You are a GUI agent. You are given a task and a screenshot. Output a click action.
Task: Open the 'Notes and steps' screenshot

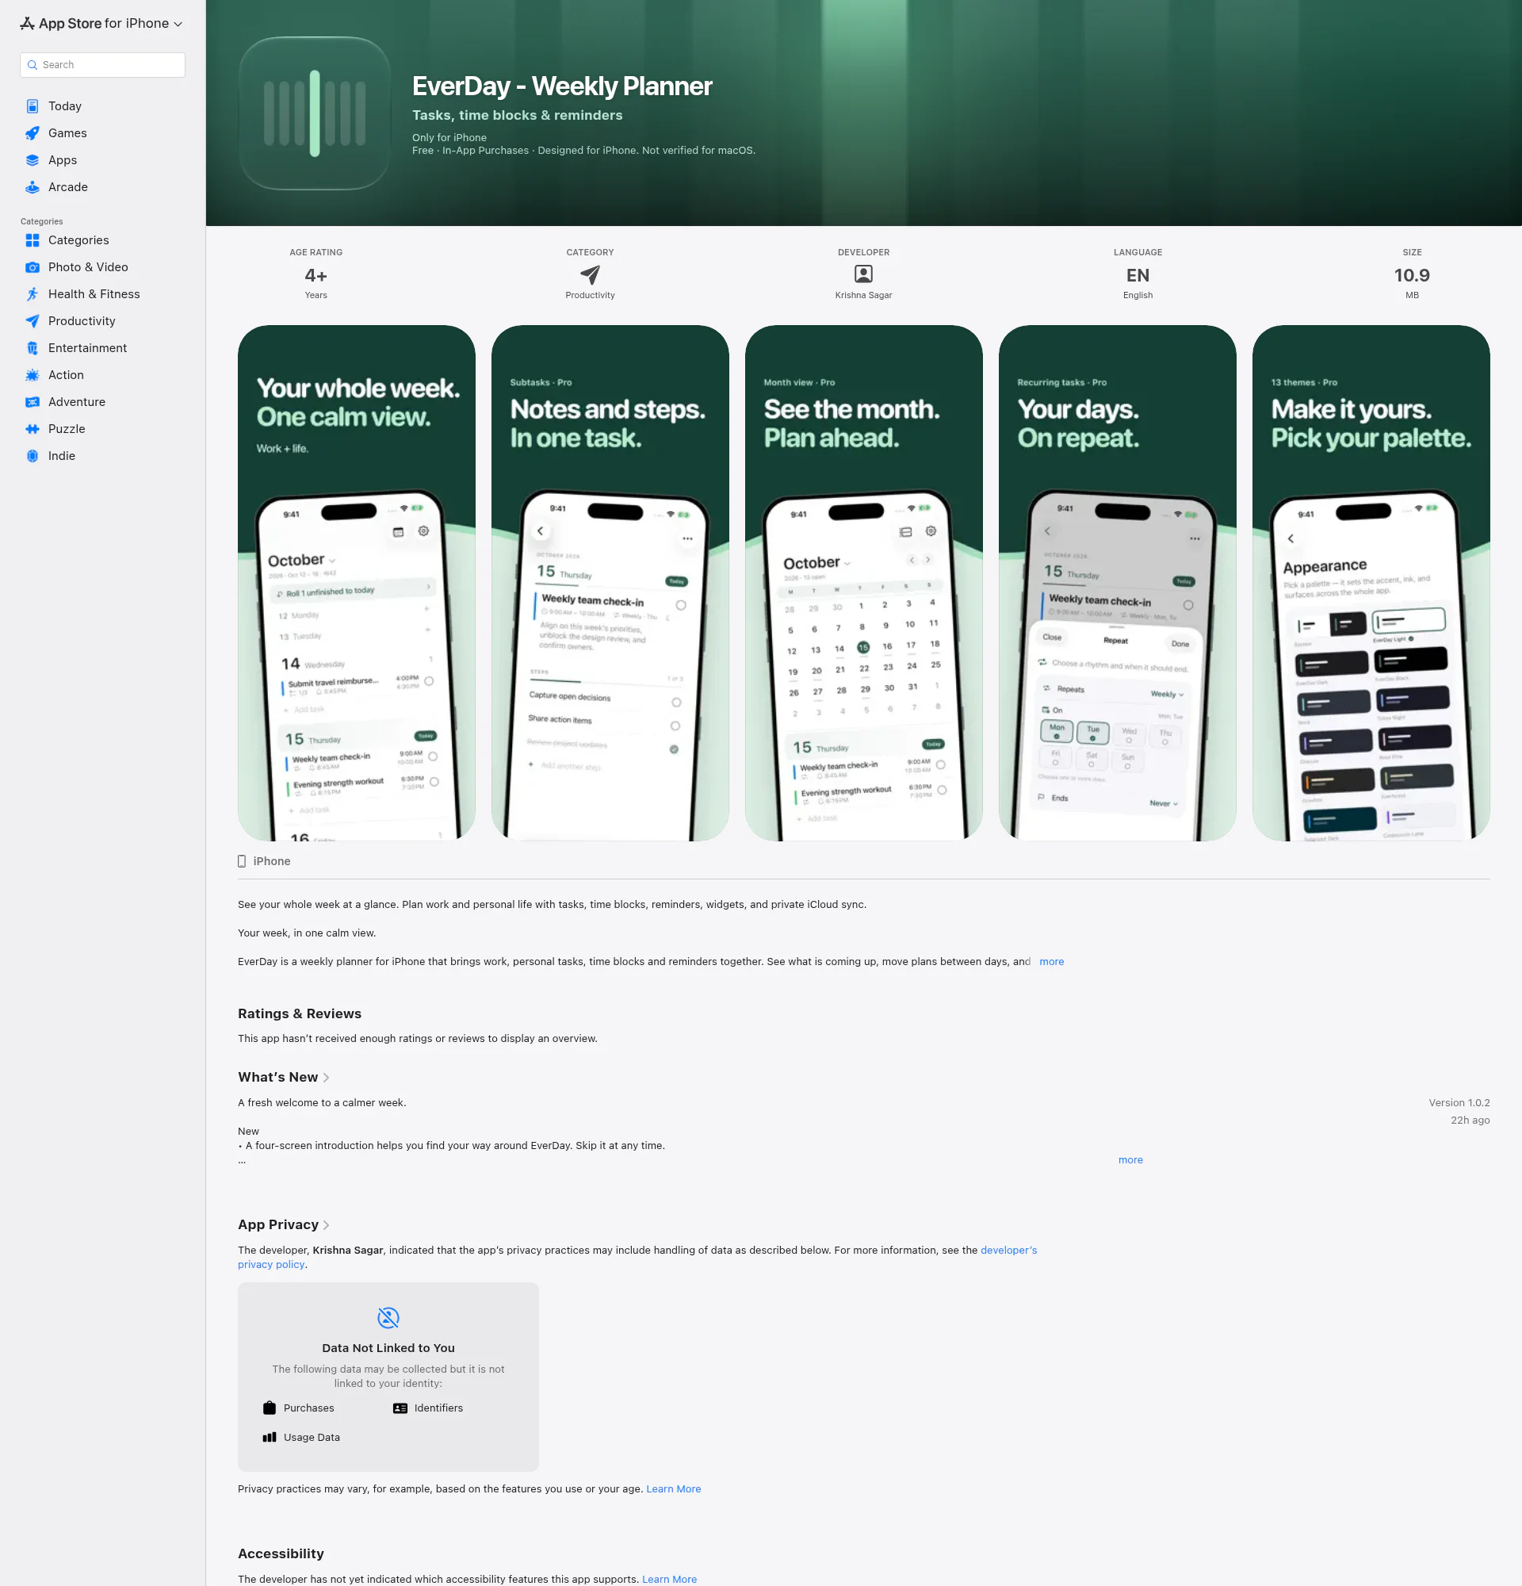(610, 583)
